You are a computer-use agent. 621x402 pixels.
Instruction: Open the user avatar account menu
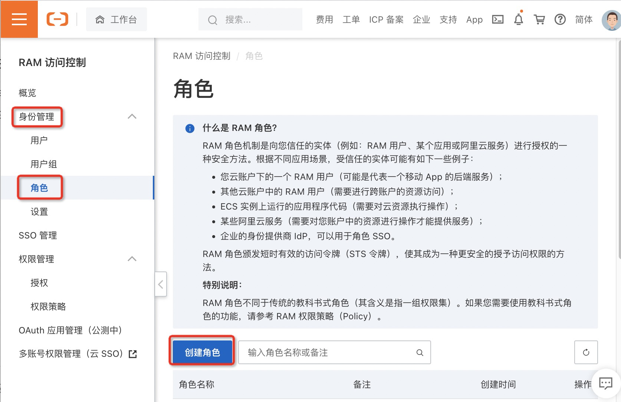click(x=611, y=20)
